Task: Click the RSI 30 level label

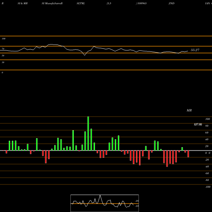Action: point(3,62)
